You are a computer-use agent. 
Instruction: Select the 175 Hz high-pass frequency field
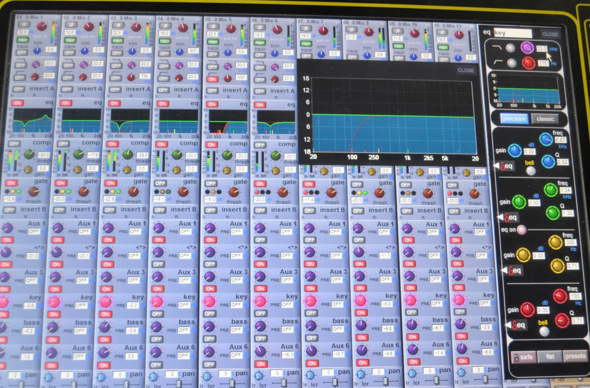point(543,64)
